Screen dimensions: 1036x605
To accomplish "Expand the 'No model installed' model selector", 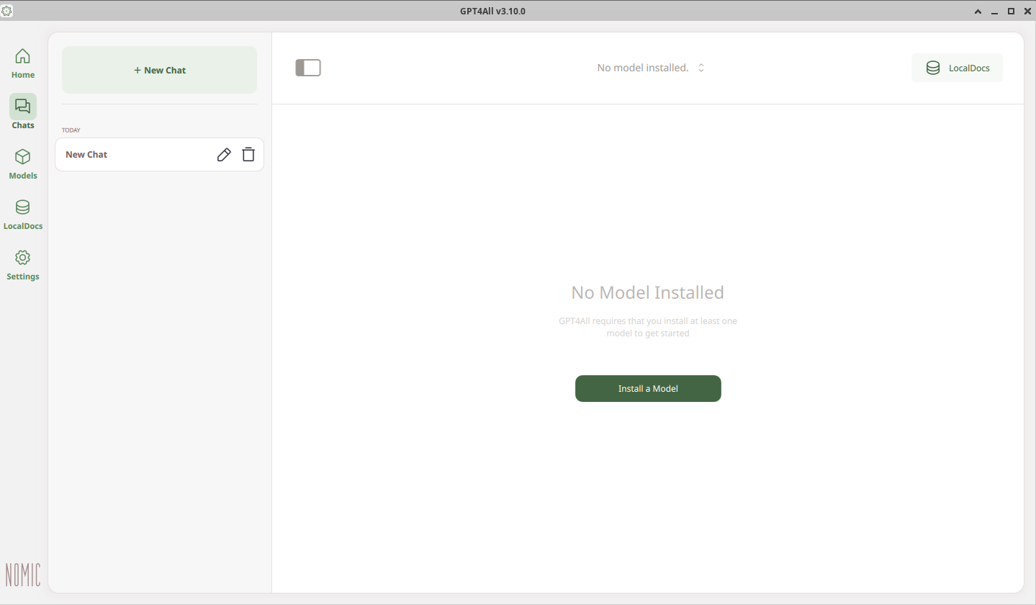I will pyautogui.click(x=651, y=68).
